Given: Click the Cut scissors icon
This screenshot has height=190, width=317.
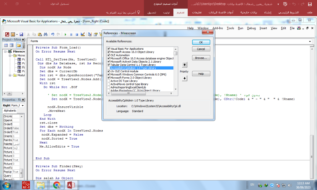Looking at the screenshot, I should [x=29, y=34].
